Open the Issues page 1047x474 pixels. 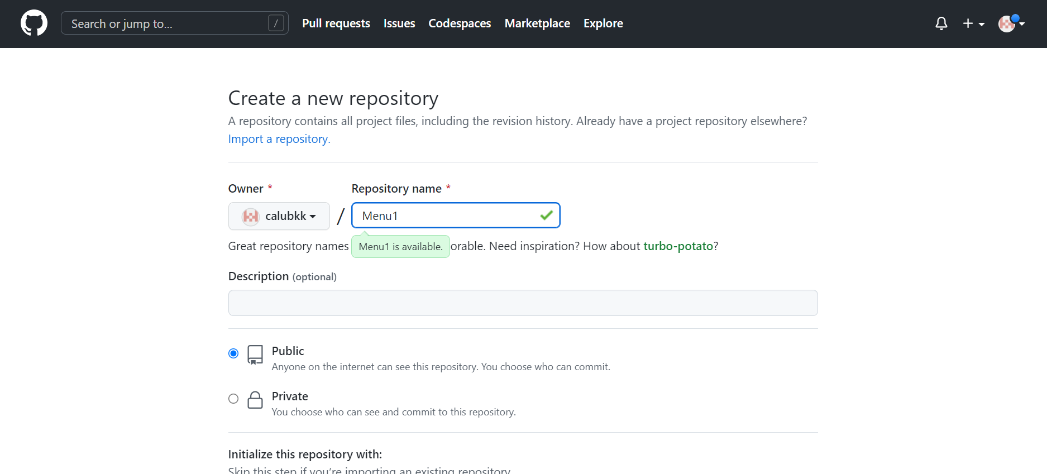pos(399,23)
